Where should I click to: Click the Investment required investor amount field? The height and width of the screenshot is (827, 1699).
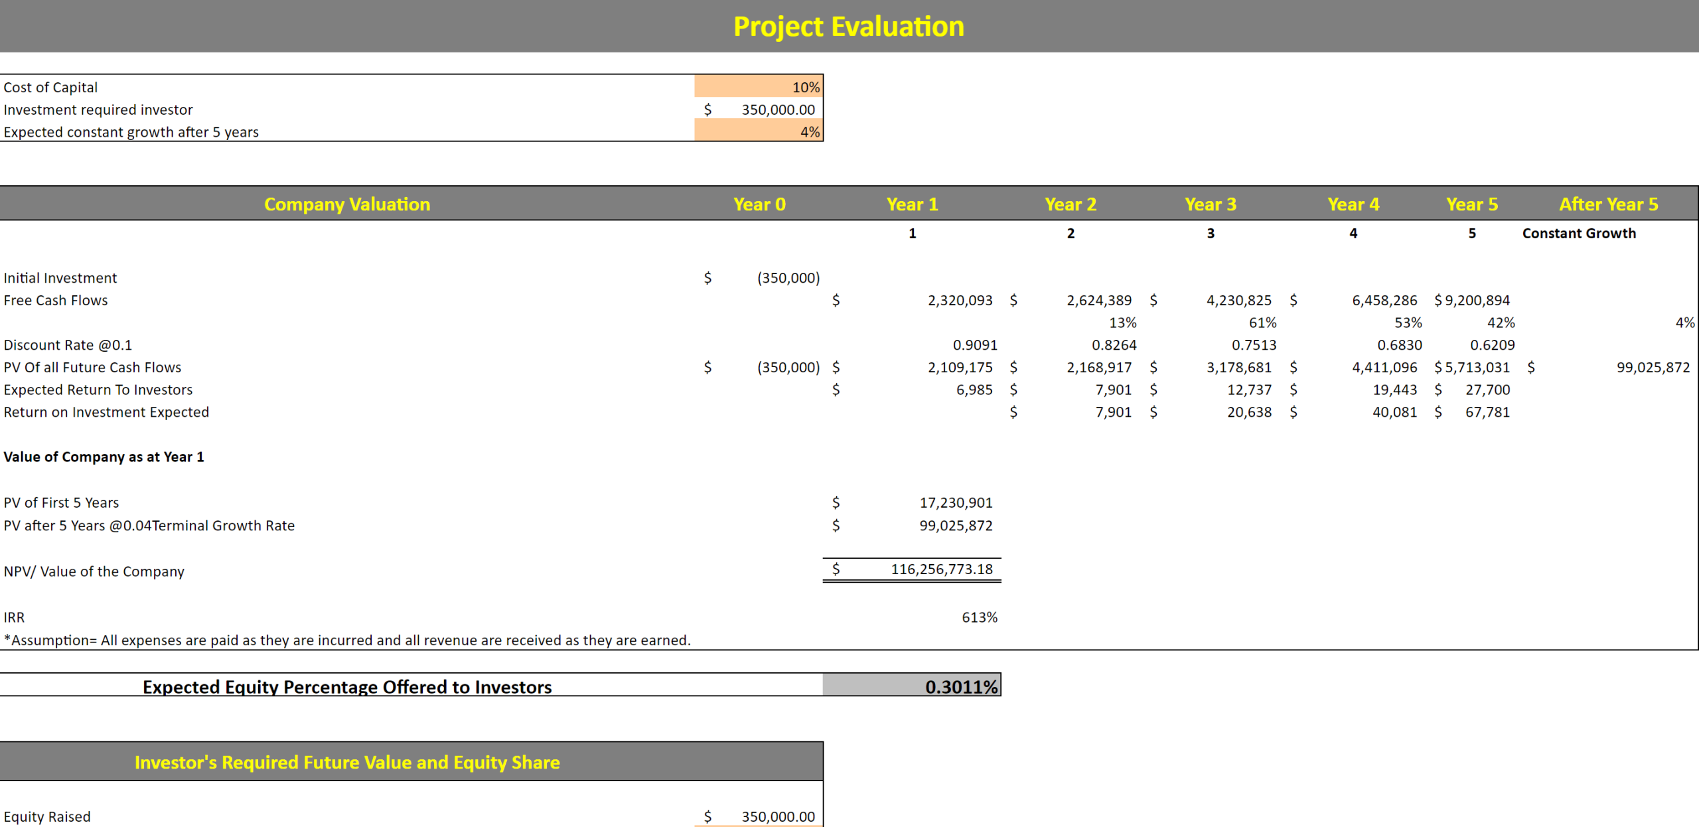pyautogui.click(x=757, y=109)
